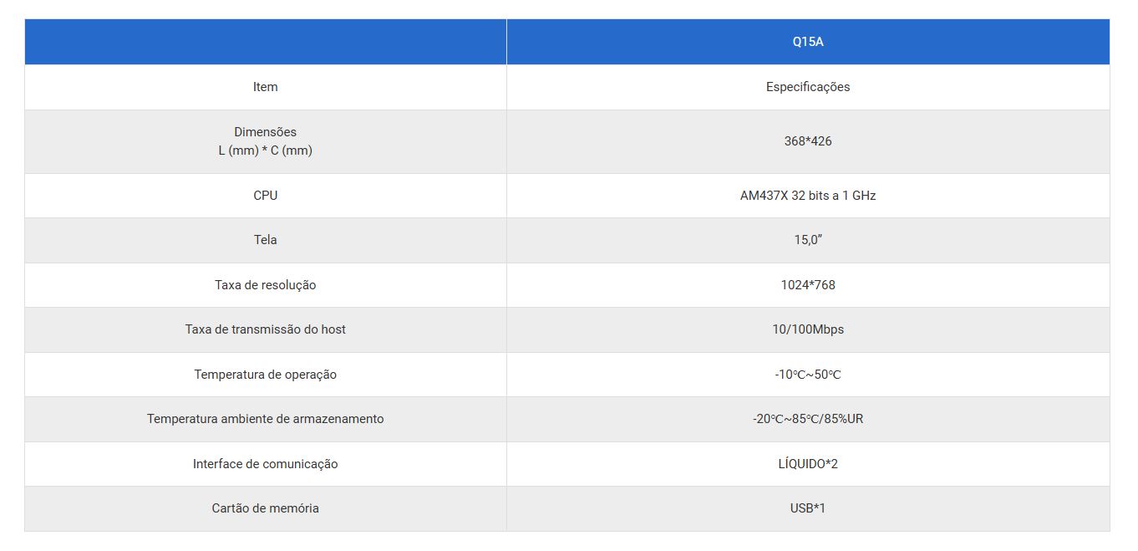The height and width of the screenshot is (551, 1138).
Task: Select the Temperatura ambiente de armazenamento label
Action: (265, 419)
